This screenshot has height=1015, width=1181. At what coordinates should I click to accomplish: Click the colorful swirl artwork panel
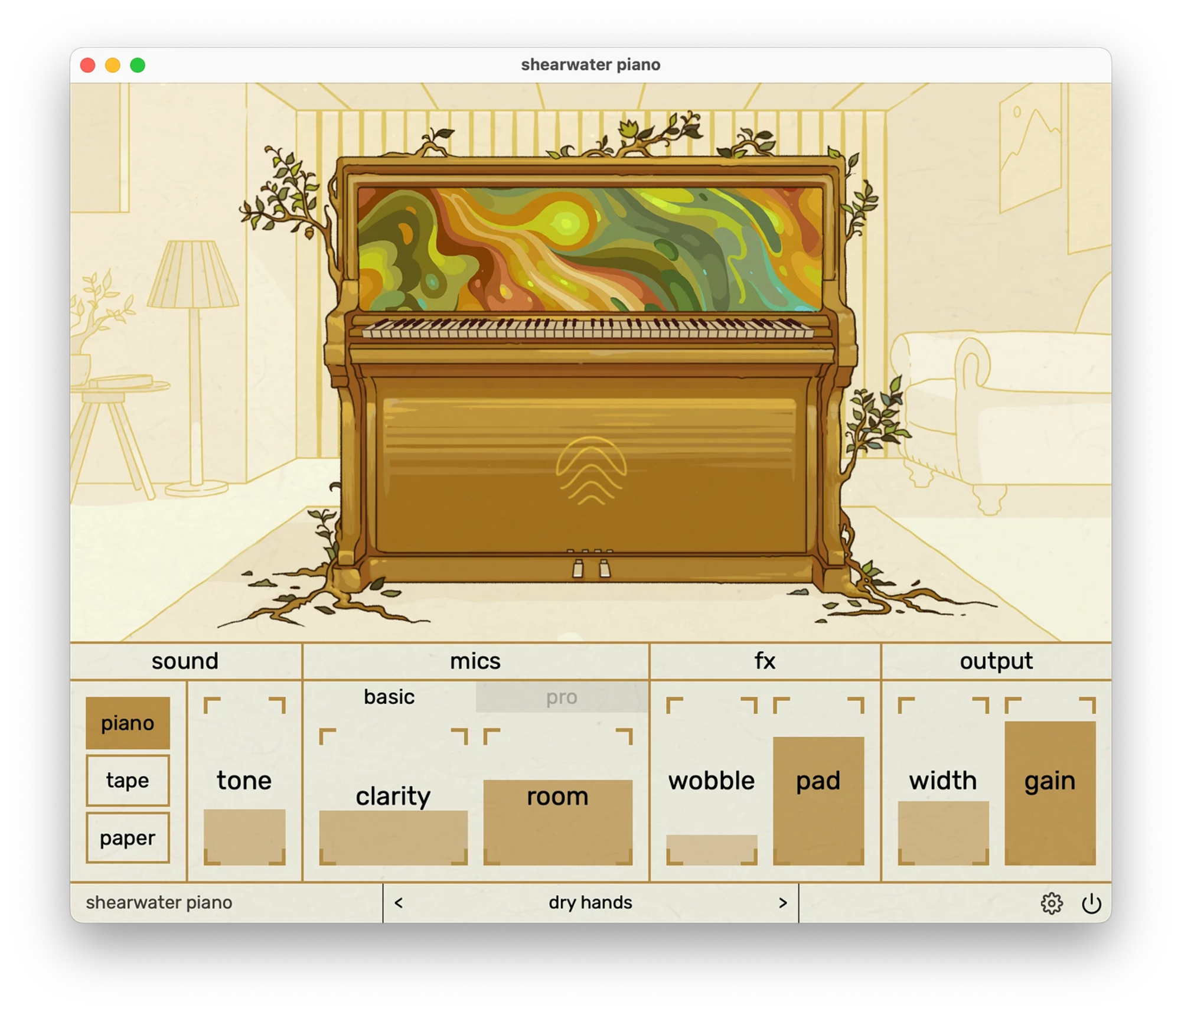pos(590,249)
